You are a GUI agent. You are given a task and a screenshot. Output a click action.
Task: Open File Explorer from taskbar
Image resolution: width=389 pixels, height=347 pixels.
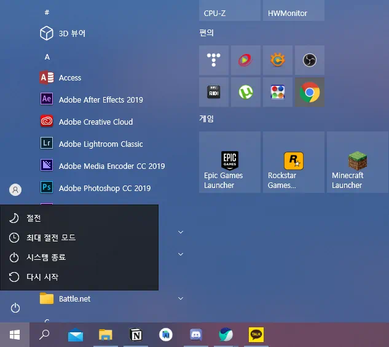point(106,335)
